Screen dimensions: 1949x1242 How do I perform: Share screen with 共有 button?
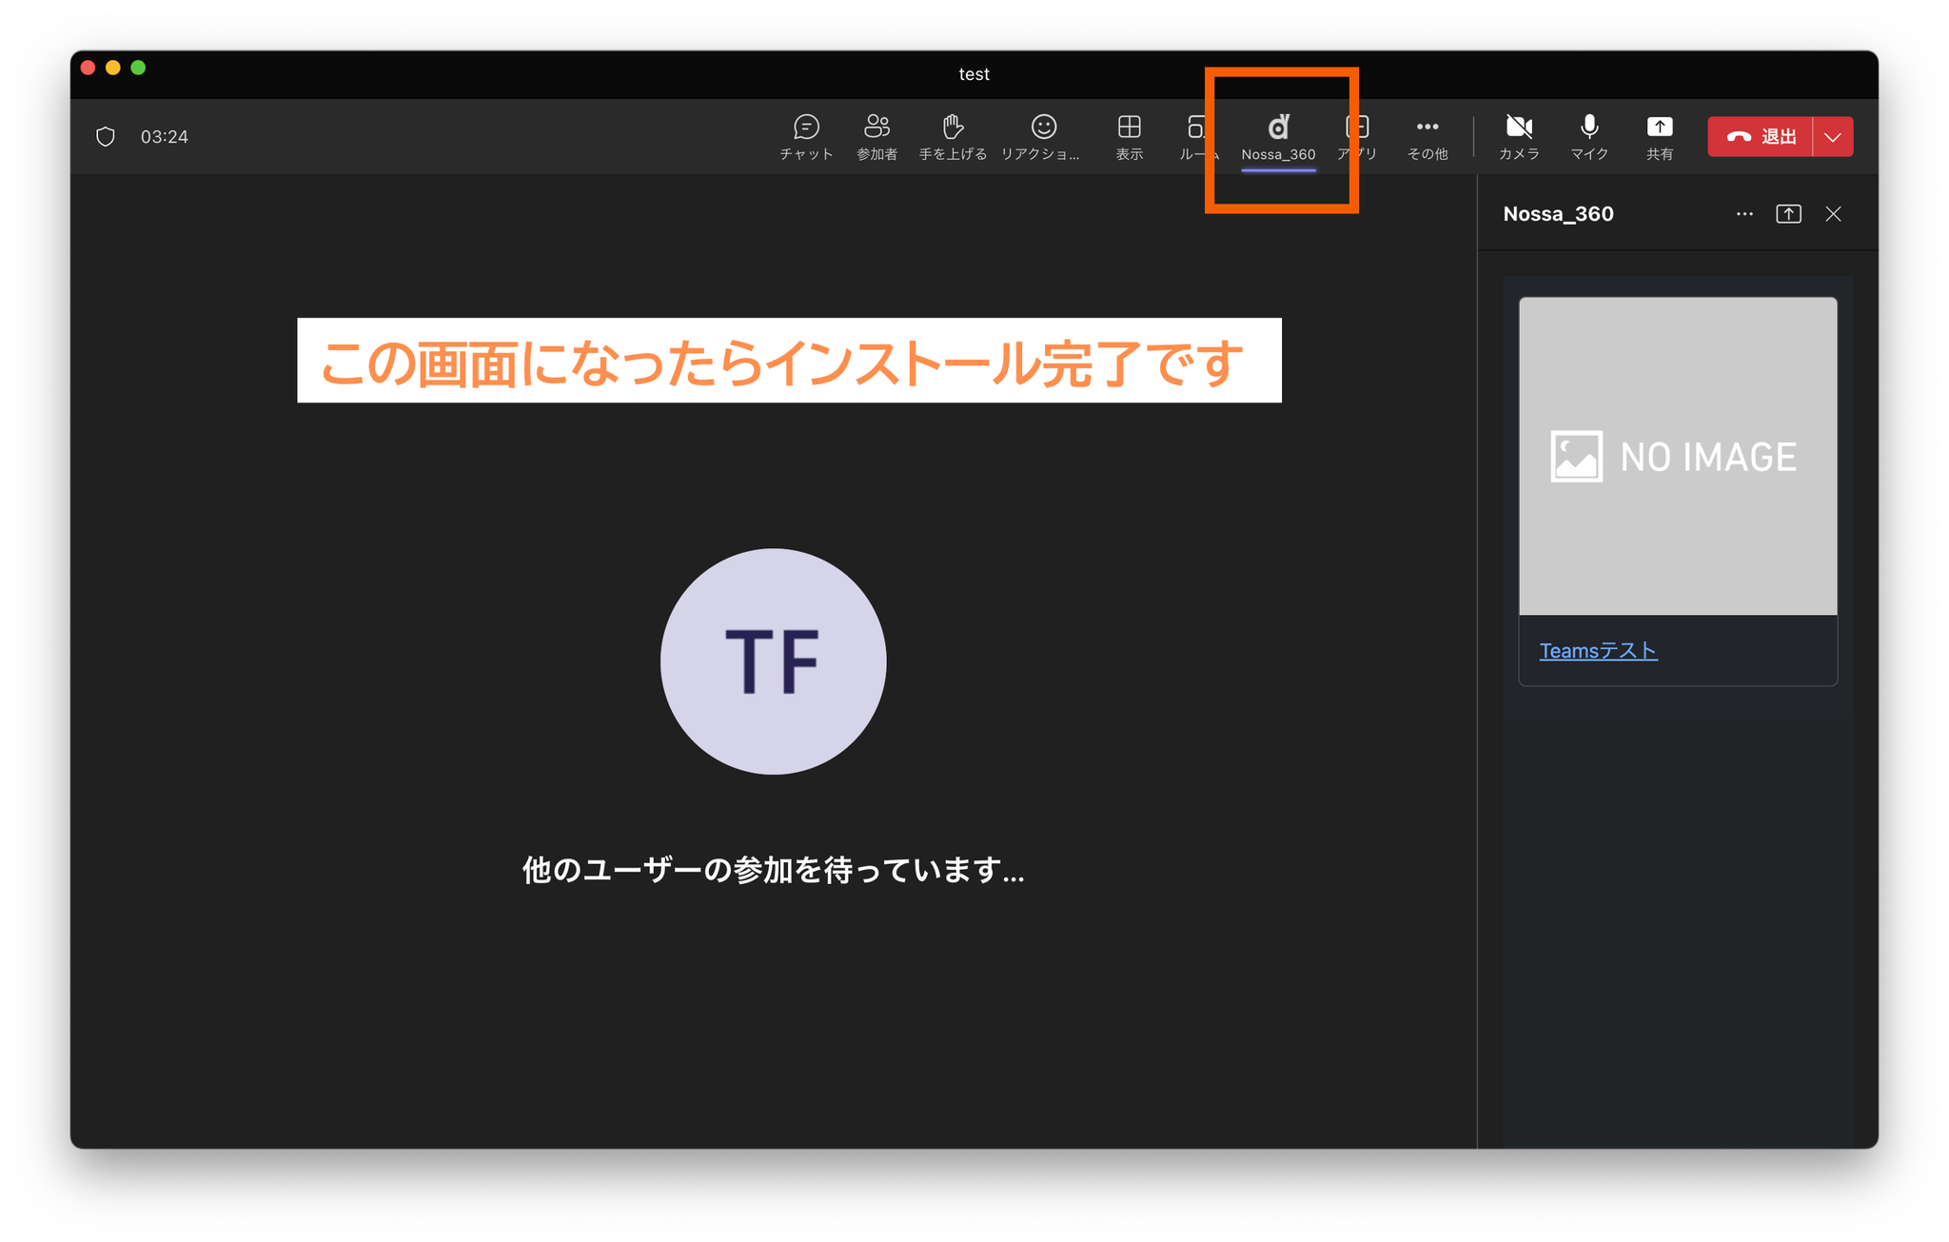click(x=1660, y=136)
